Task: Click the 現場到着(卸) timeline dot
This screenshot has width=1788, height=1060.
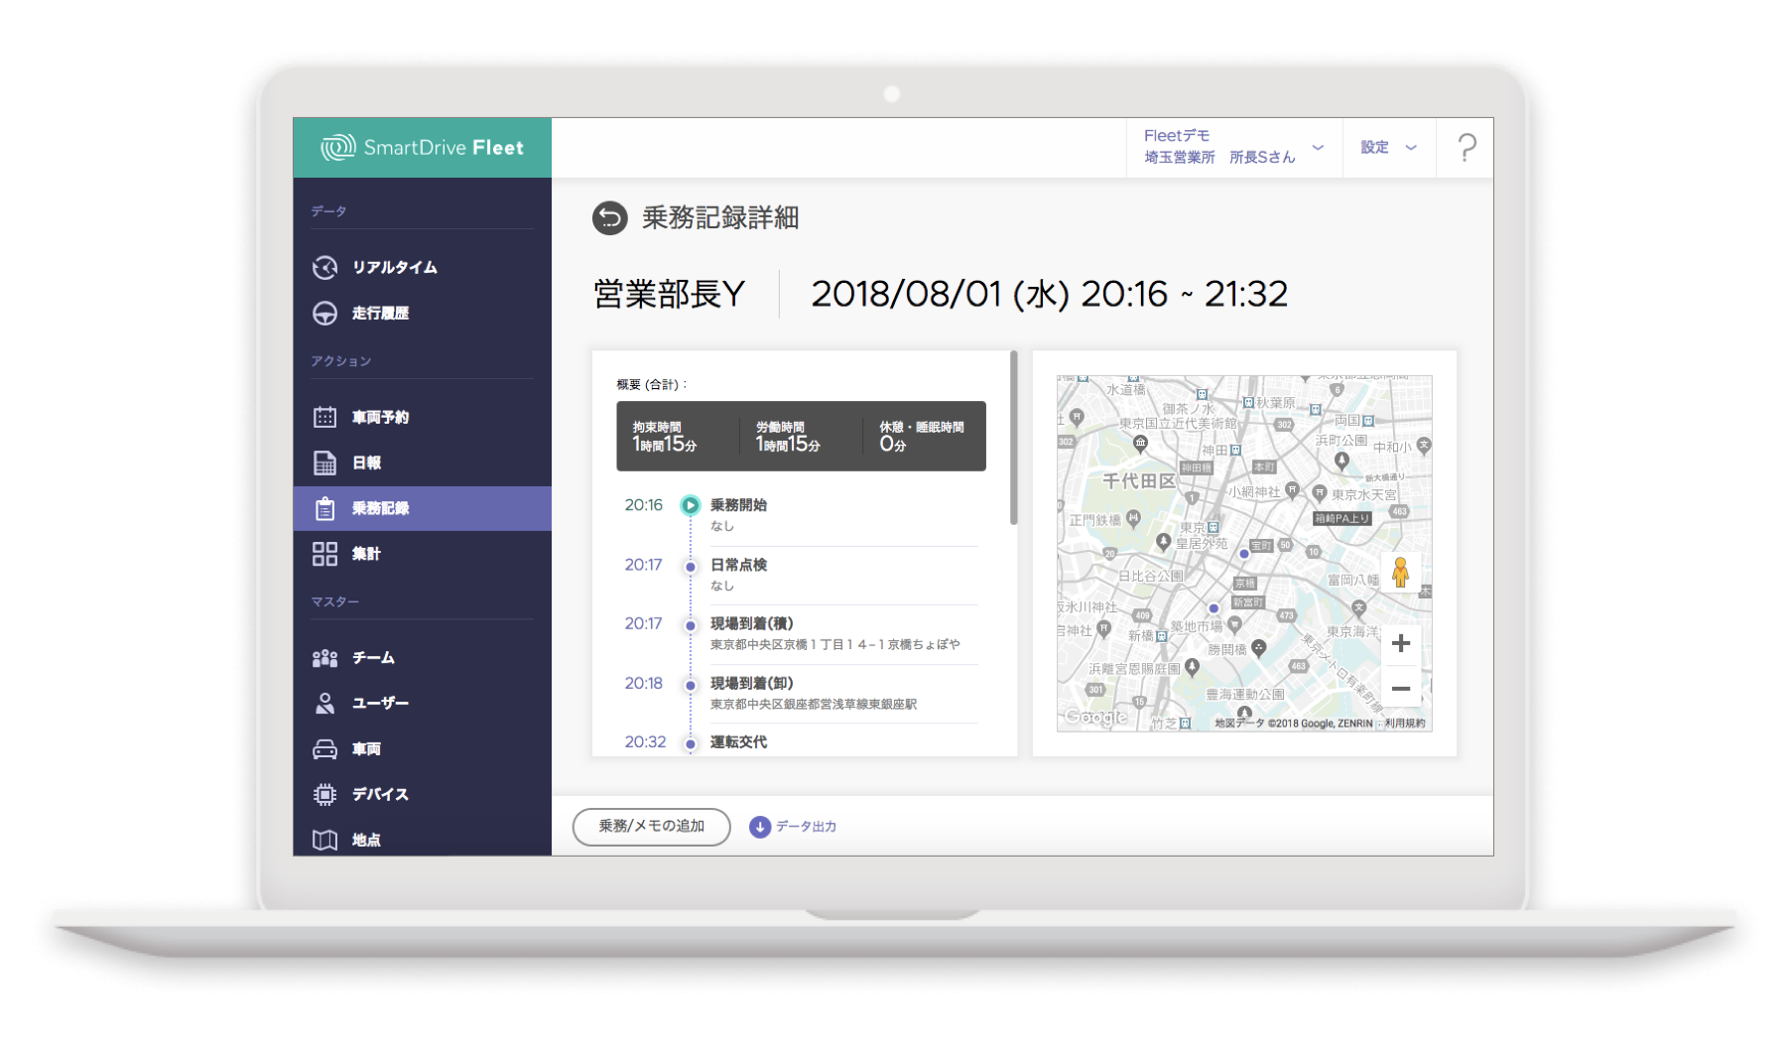Action: tap(691, 685)
